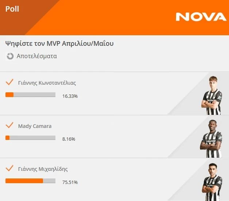
Task: Click the name Γιάννης Κωνσταντέλιας
Action: [x=47, y=83]
